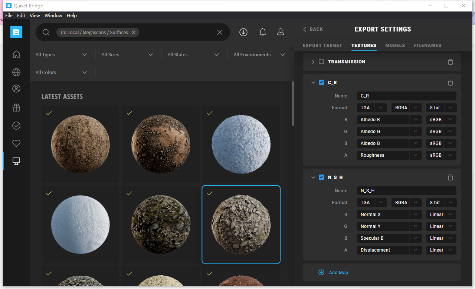Select the white snow sphere thumbnail

pos(80,225)
